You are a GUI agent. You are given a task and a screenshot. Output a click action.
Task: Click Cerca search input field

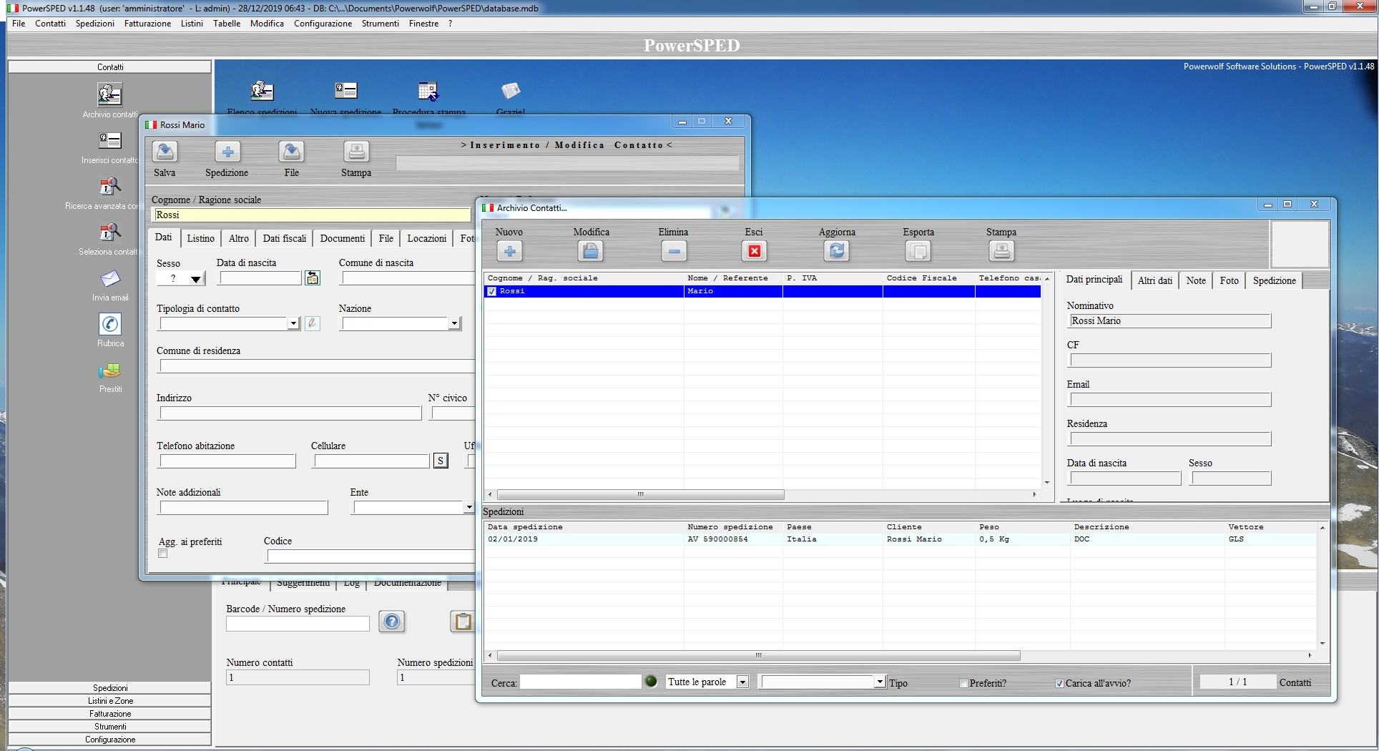580,682
